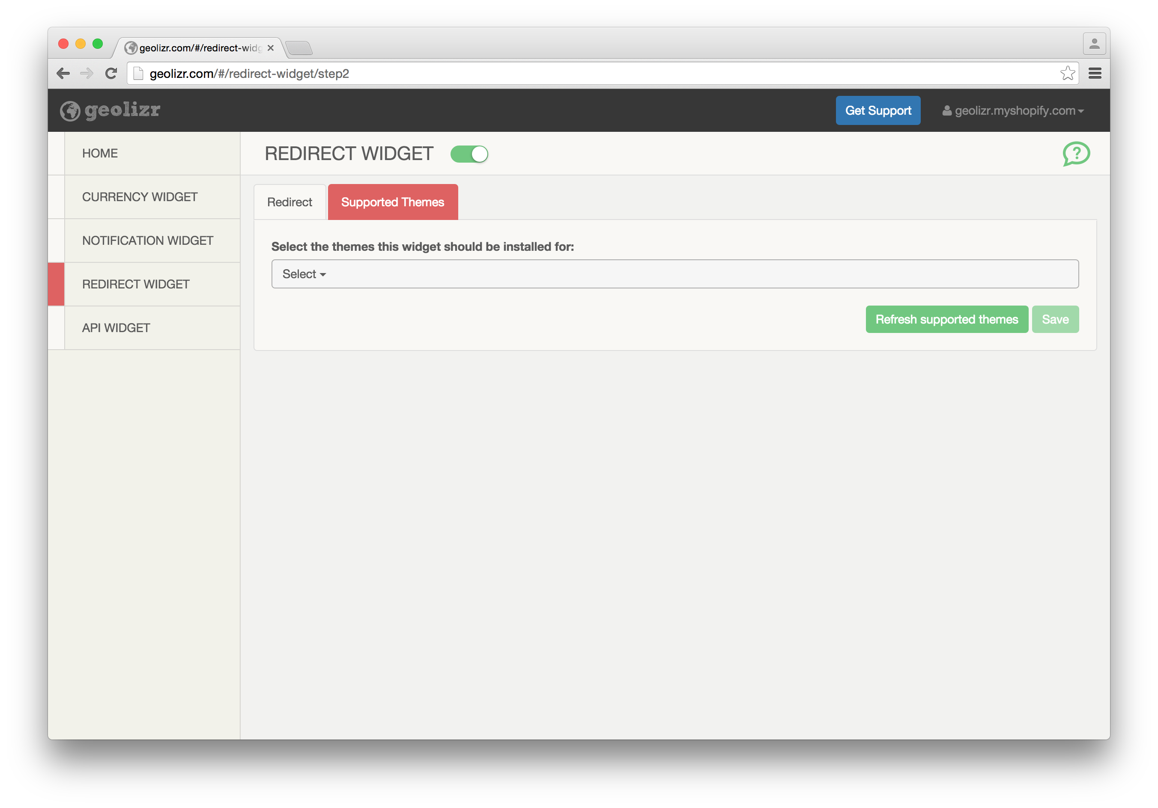
Task: Select the Supported Themes tab
Action: tap(392, 202)
